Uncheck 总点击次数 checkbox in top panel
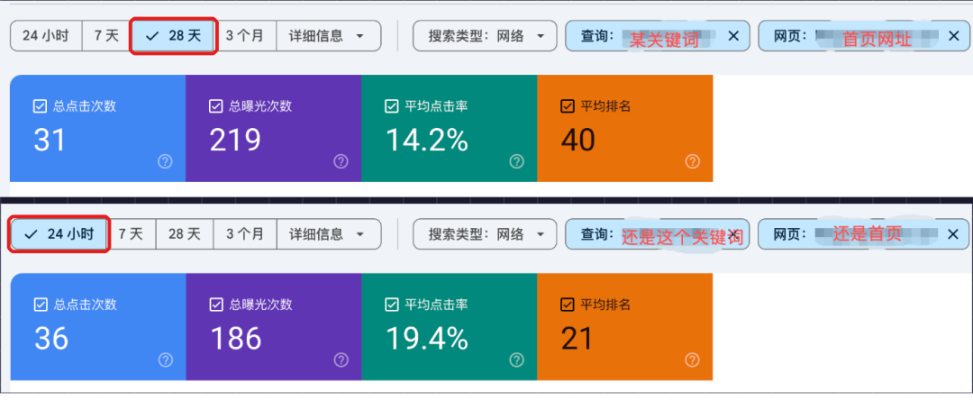This screenshot has width=973, height=410. pyautogui.click(x=40, y=106)
